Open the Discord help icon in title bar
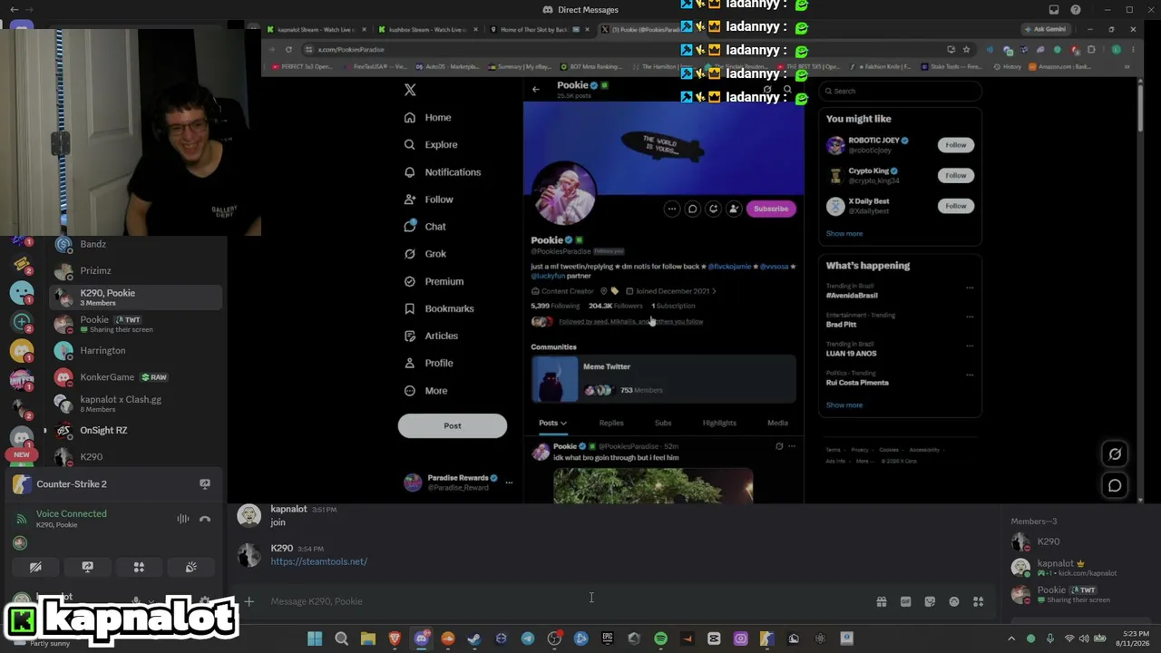 (x=1076, y=10)
